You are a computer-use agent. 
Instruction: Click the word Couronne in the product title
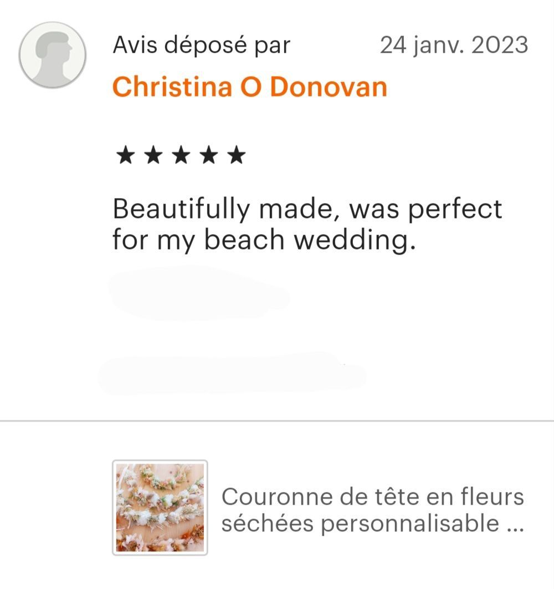coord(277,496)
